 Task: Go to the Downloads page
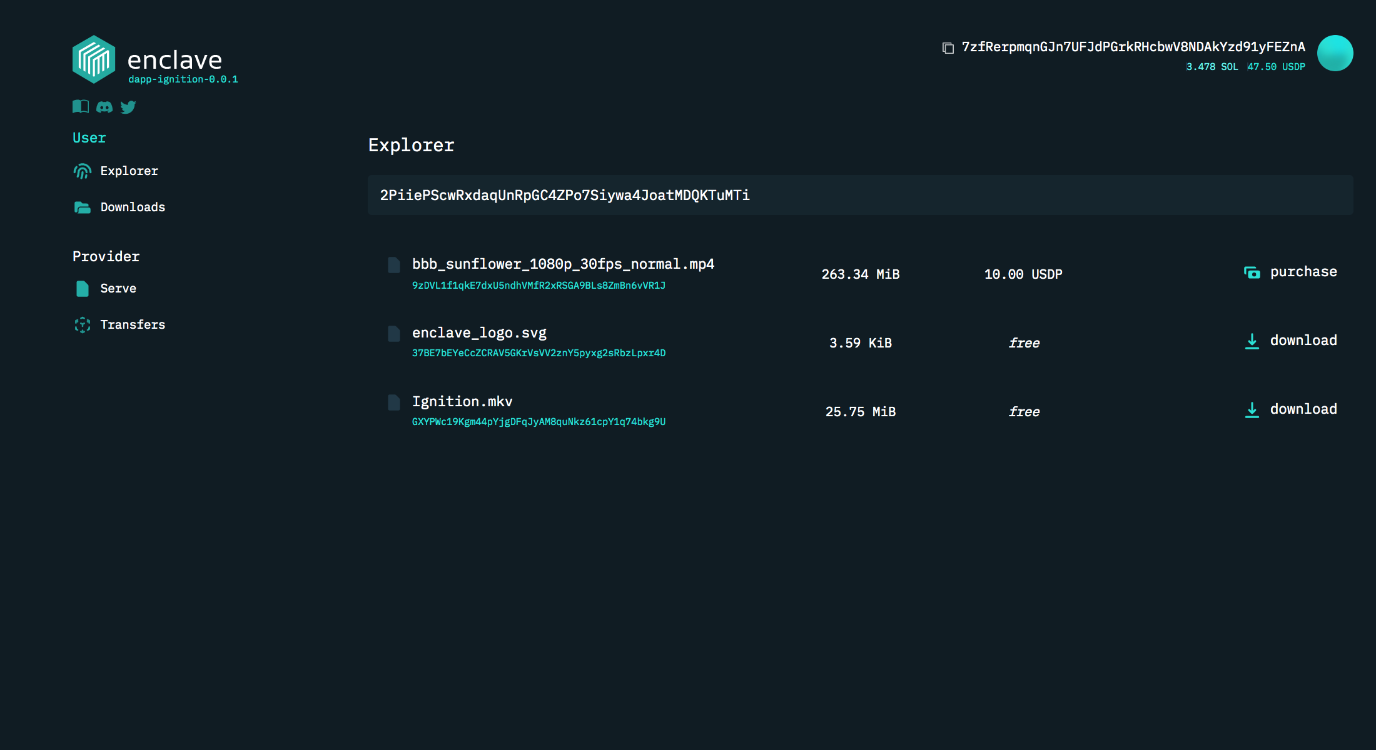(133, 207)
